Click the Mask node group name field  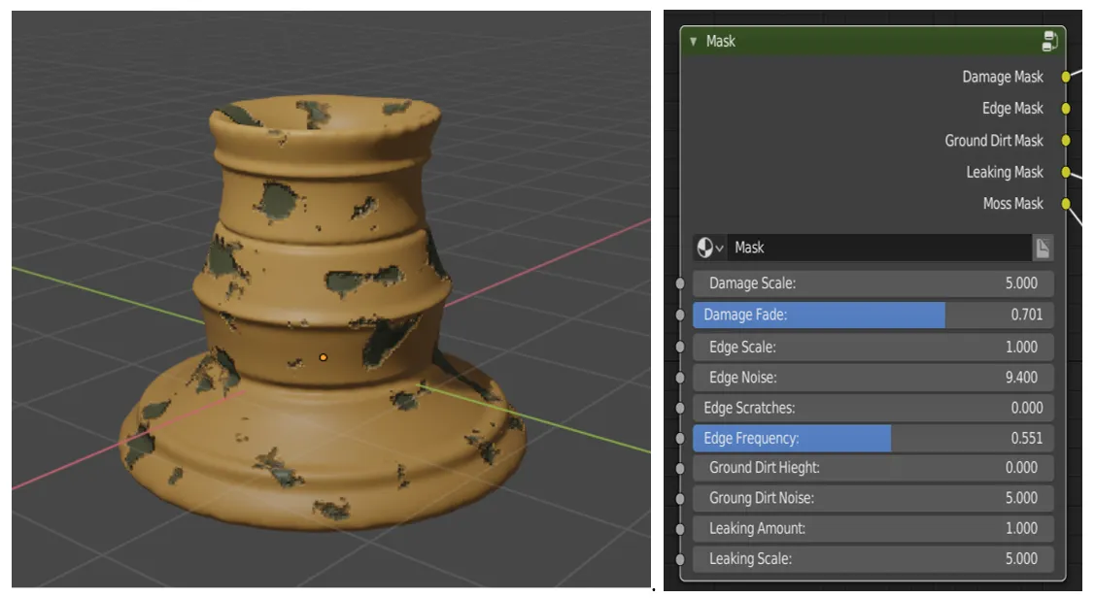tap(878, 248)
